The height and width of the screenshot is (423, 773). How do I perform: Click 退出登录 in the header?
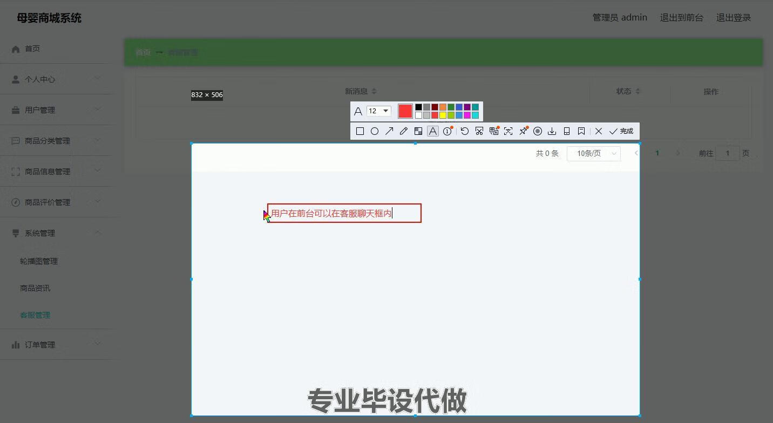(734, 18)
